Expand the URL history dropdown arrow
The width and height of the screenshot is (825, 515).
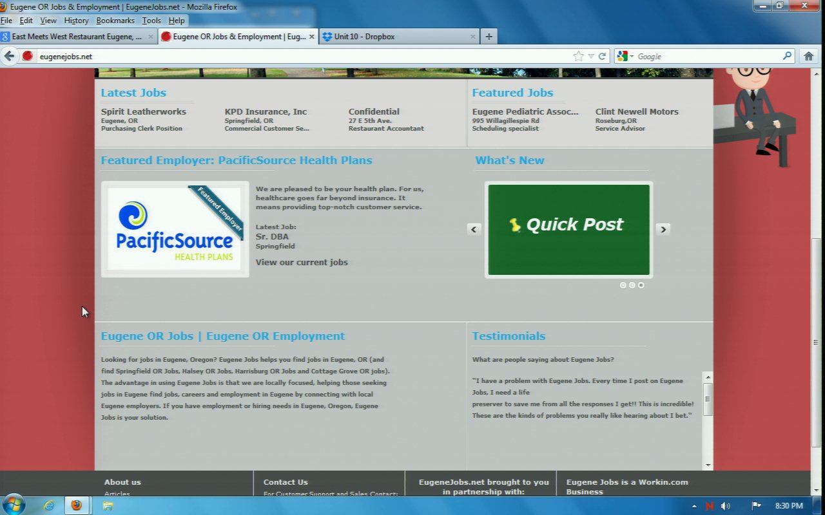pos(590,56)
